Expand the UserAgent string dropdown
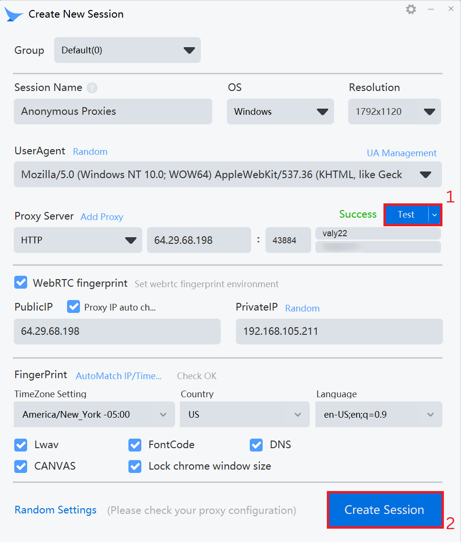This screenshot has width=461, height=542. (424, 174)
